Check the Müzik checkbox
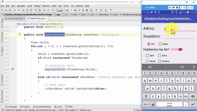This screenshot has width=197, height=111. click(x=147, y=61)
